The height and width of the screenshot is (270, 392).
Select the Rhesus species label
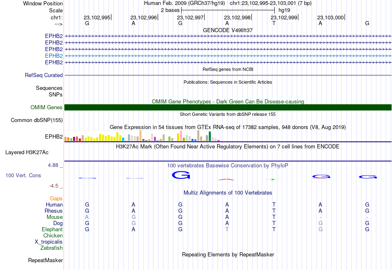[54, 211]
